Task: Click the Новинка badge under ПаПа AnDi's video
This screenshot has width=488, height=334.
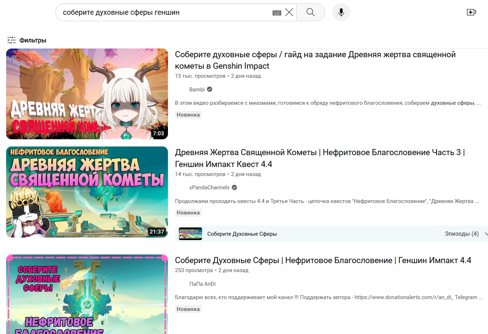Action: [188, 309]
